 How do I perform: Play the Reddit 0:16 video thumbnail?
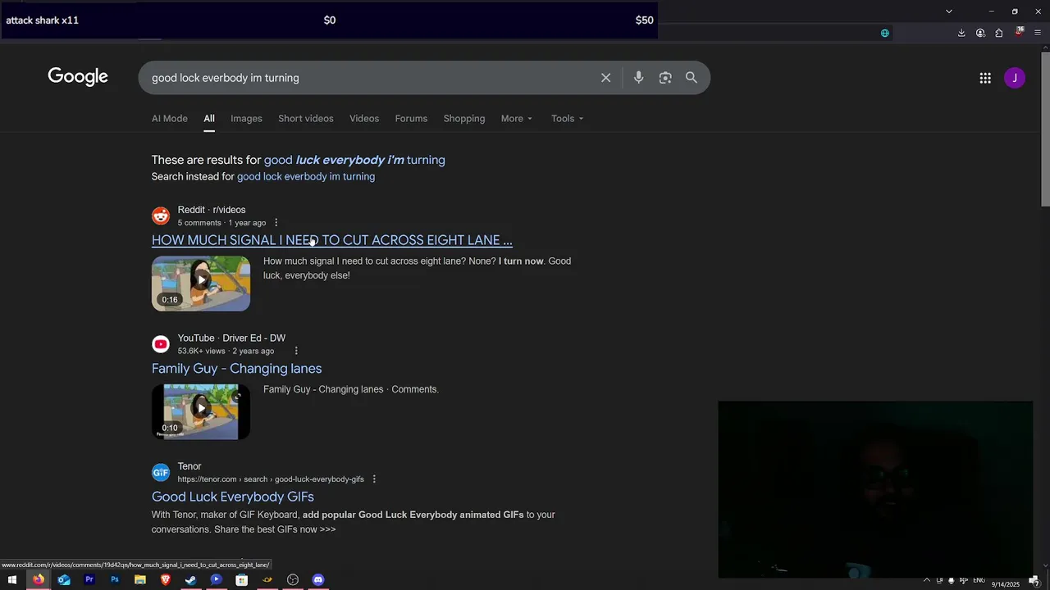pos(201,283)
